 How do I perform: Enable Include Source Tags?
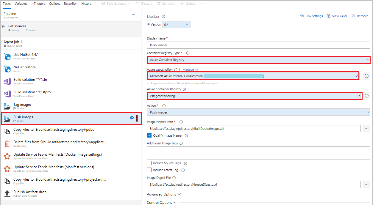pyautogui.click(x=149, y=163)
